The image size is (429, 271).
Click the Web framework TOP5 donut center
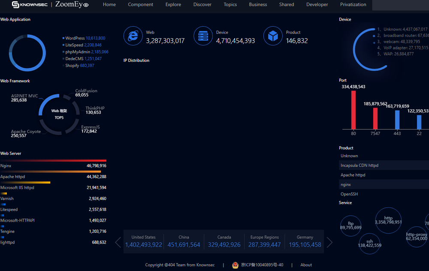click(x=59, y=114)
